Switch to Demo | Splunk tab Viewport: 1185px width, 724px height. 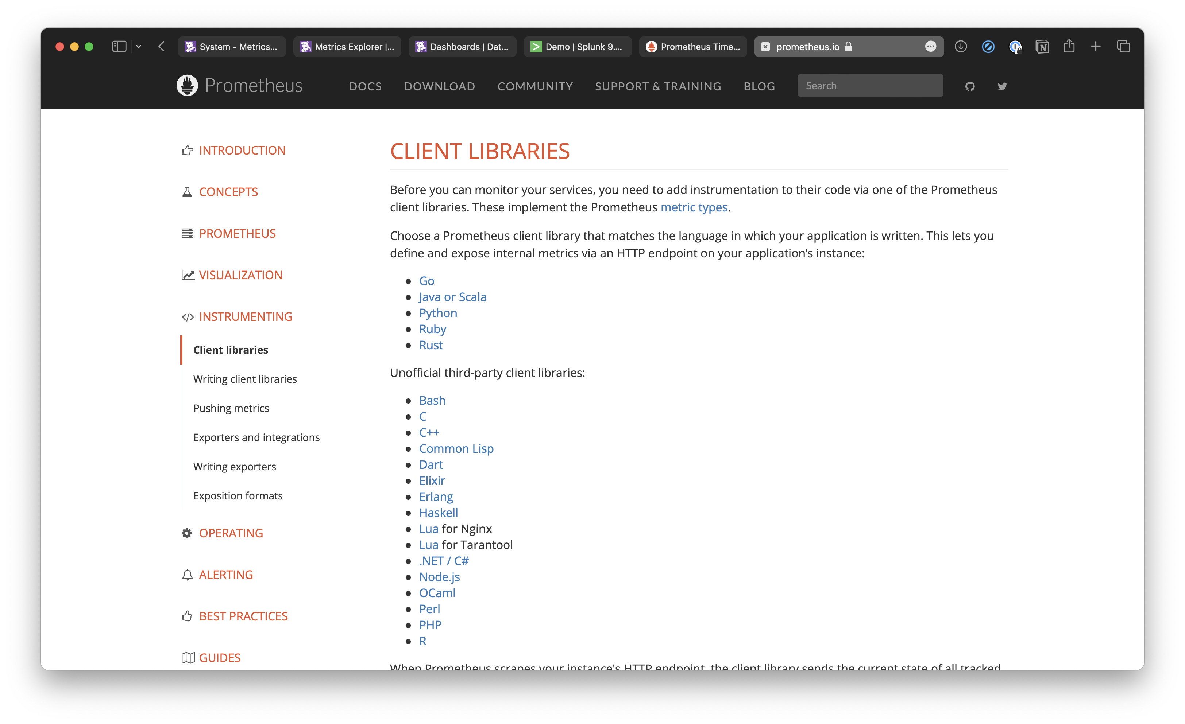point(578,47)
